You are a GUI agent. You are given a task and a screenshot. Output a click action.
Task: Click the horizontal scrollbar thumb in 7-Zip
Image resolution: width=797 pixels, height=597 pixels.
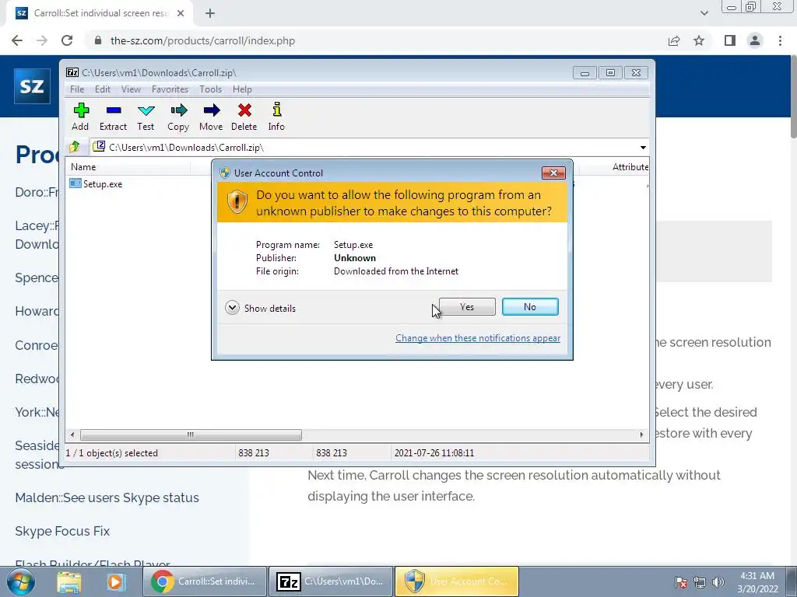click(x=191, y=435)
